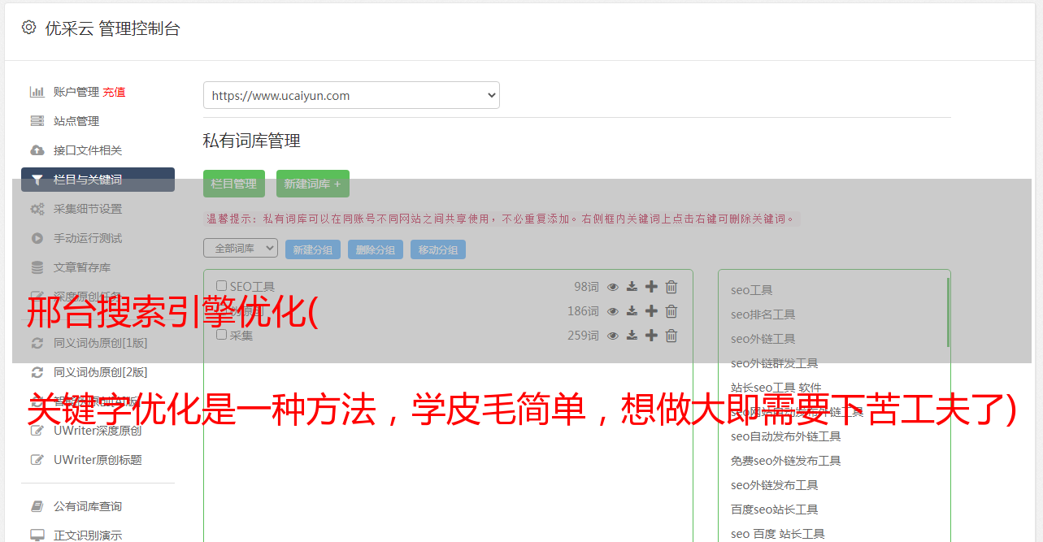This screenshot has height=542, width=1043.
Task: Click the edit icon next to UWriter深度原创
Action: tap(37, 431)
